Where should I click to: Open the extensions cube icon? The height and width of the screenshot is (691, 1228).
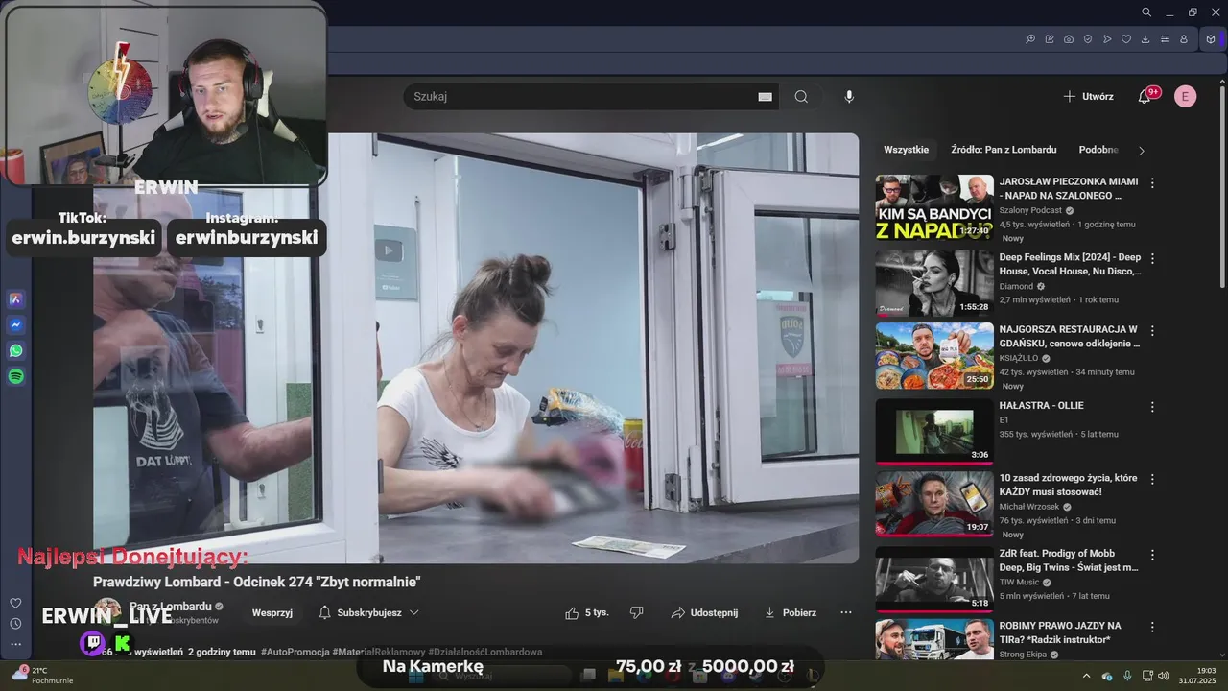coord(1211,39)
